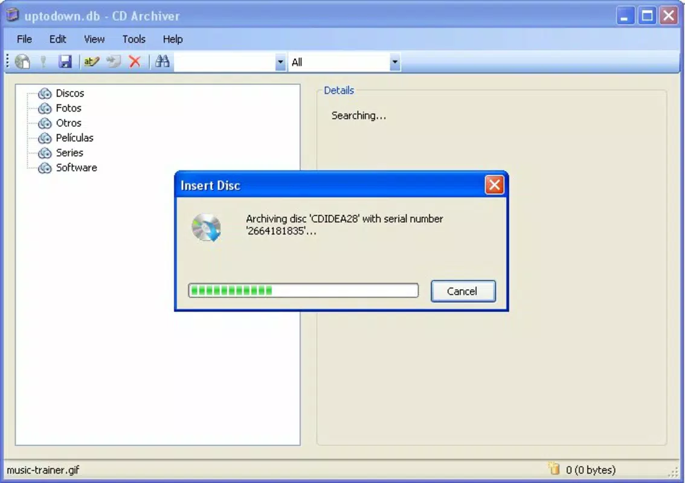The width and height of the screenshot is (685, 483).
Task: Click the greyed move-item toolbar icon
Action: (114, 62)
